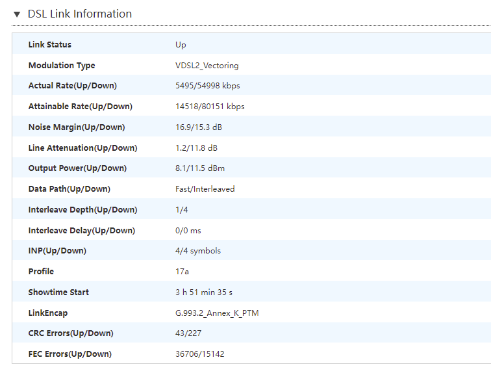Select the Noise Margin value 16.9/15.3 dB
This screenshot has width=491, height=375.
coord(199,127)
